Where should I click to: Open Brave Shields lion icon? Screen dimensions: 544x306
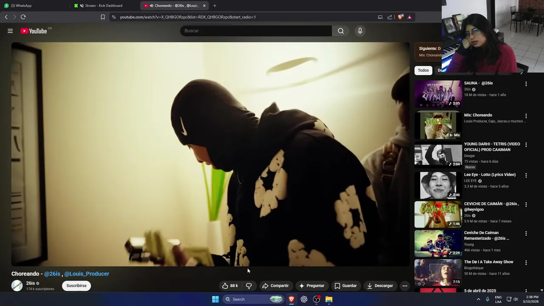tap(400, 17)
